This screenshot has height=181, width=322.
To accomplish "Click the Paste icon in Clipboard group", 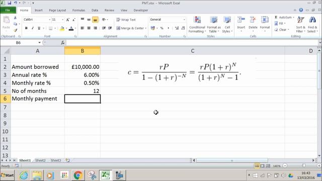I will (x=6, y=20).
